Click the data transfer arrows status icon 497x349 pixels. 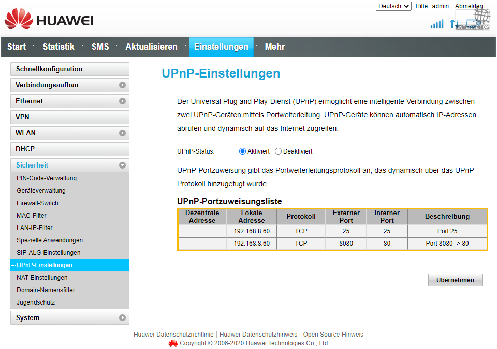pyautogui.click(x=454, y=23)
